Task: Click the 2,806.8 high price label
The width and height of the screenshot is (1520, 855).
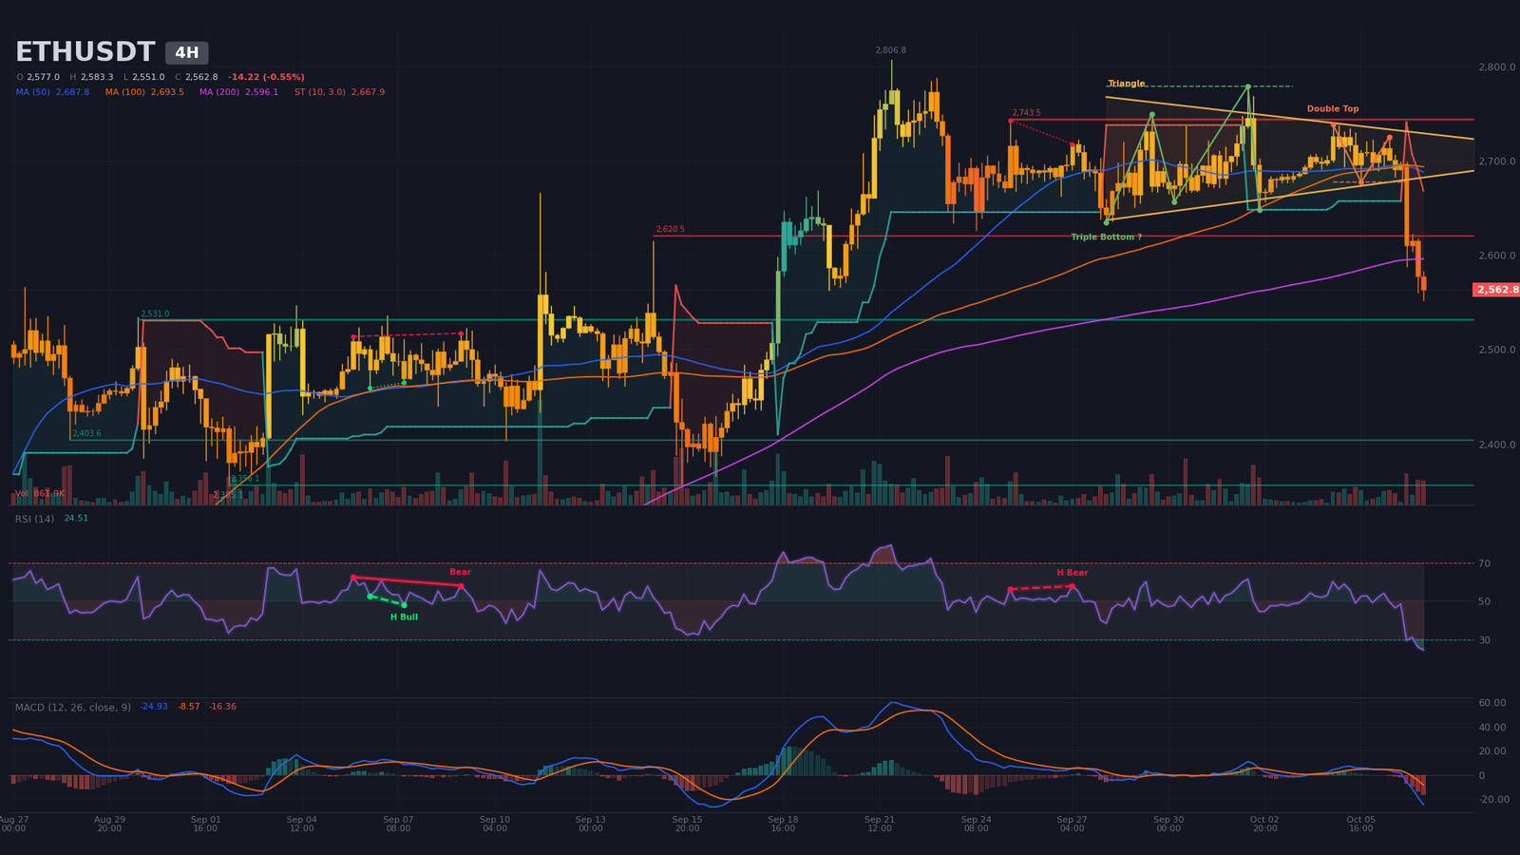Action: coord(890,50)
